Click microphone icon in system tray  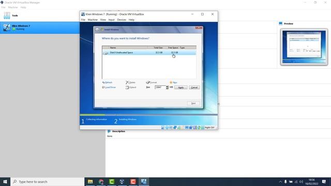tap(285, 181)
